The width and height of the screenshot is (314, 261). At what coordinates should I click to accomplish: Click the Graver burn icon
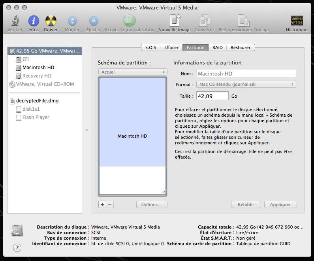point(51,21)
